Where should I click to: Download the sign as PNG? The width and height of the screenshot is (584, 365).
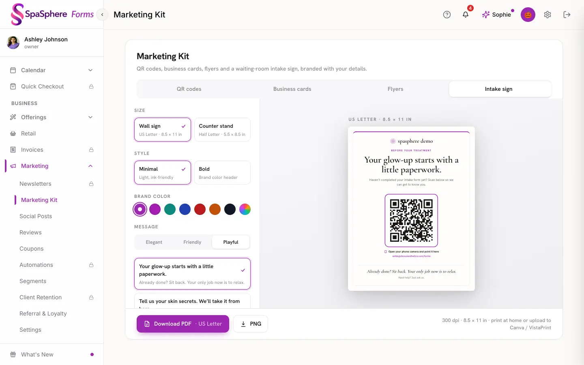[251, 324]
